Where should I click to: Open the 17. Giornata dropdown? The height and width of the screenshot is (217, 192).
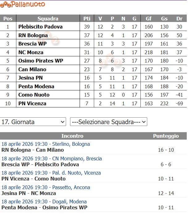pos(33,122)
